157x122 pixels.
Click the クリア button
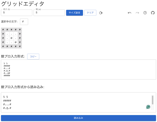[x=90, y=13]
